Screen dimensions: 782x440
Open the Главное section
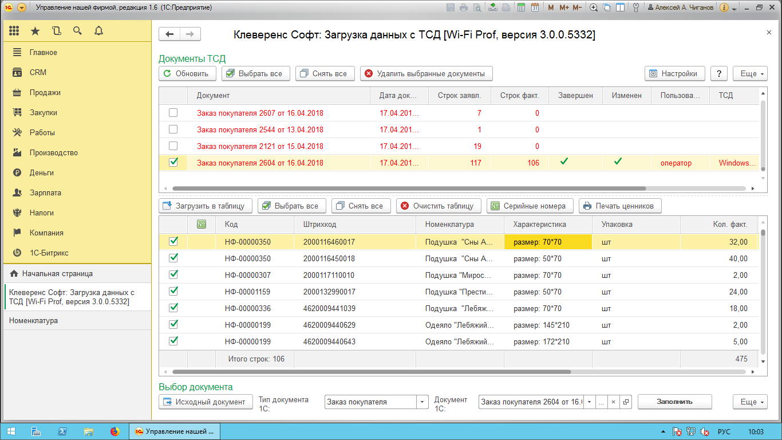point(44,52)
